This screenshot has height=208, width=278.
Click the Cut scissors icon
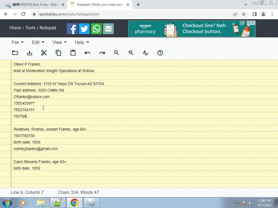(44, 53)
